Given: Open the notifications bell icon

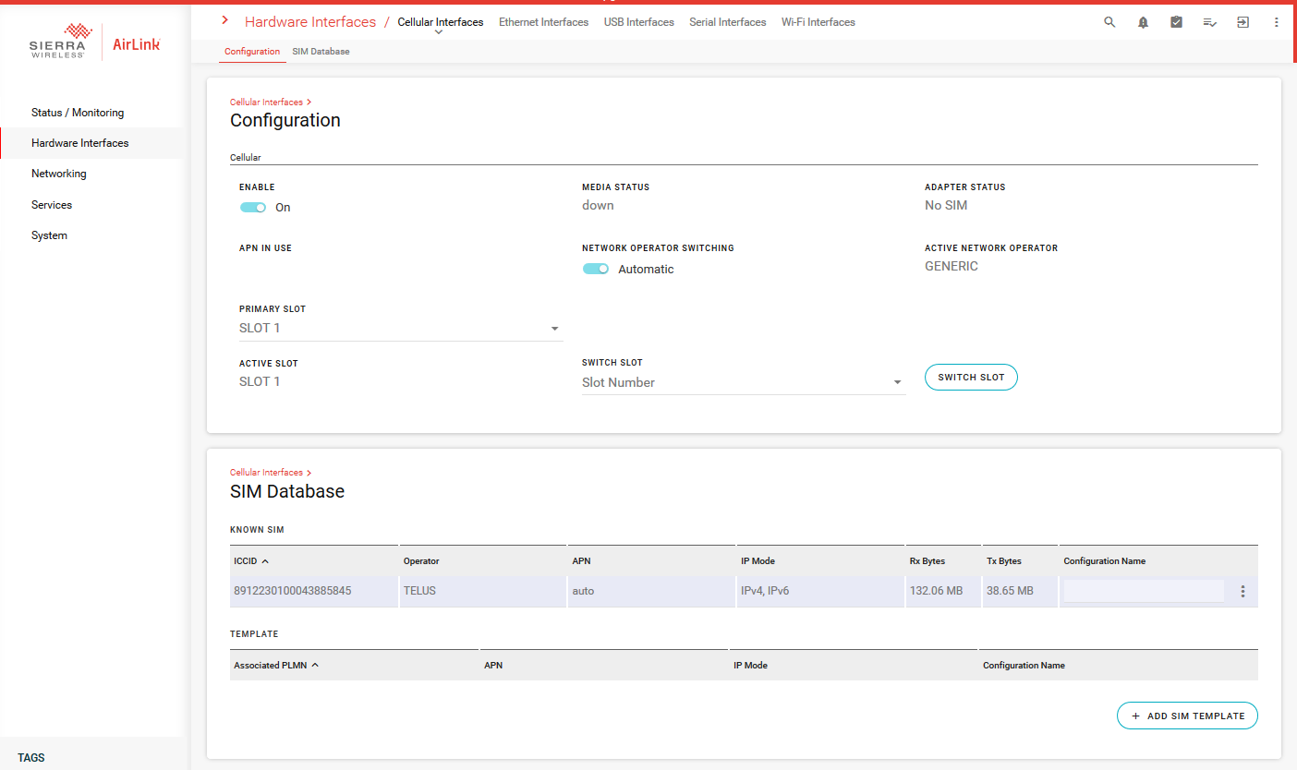Looking at the screenshot, I should 1143,22.
